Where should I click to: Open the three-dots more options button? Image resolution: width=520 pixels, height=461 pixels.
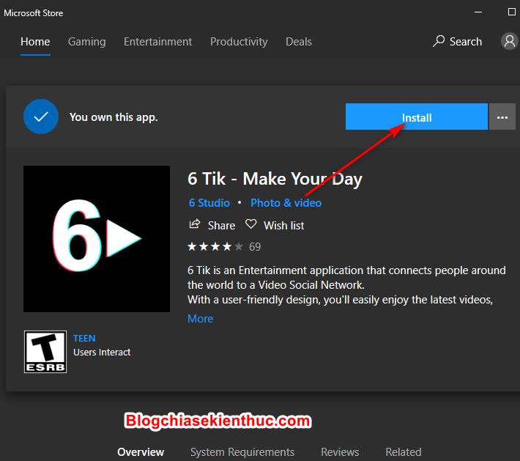(x=502, y=117)
